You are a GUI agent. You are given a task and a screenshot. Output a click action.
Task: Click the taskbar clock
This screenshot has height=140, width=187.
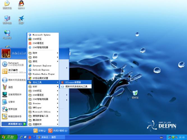(182, 137)
